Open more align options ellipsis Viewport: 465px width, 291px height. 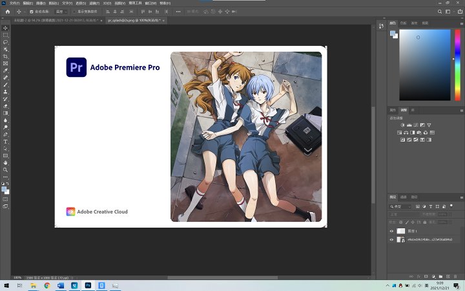(x=178, y=12)
